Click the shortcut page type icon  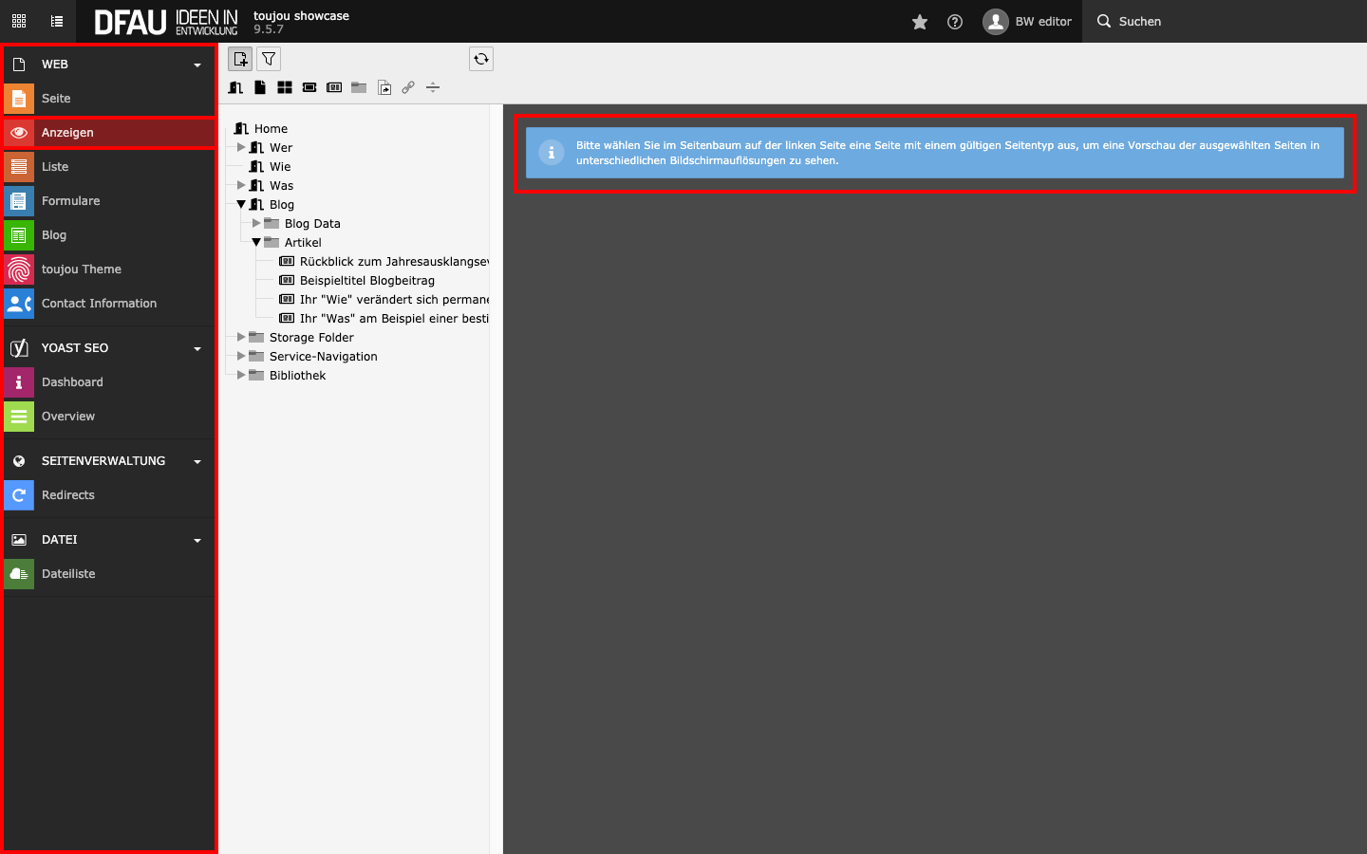point(384,87)
